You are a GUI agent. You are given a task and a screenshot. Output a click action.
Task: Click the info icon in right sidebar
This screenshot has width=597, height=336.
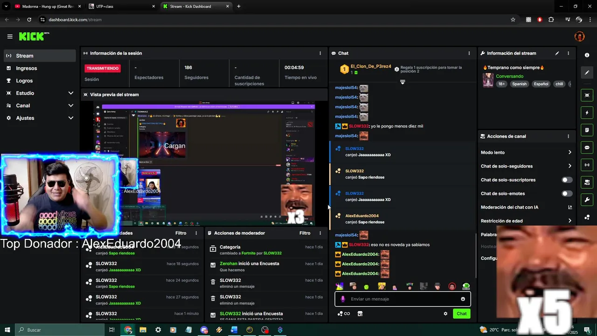click(x=587, y=55)
